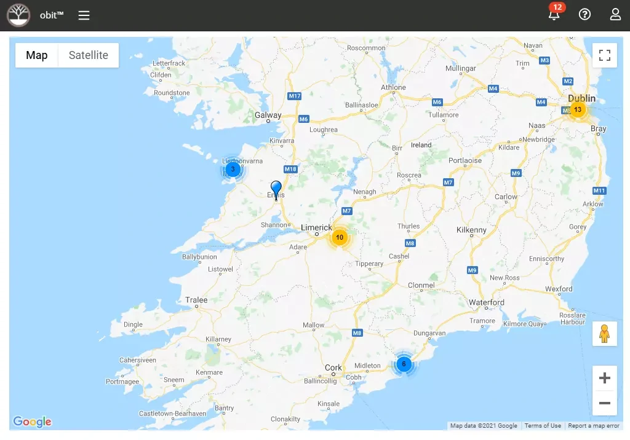Zoom in on the map

[x=604, y=378]
